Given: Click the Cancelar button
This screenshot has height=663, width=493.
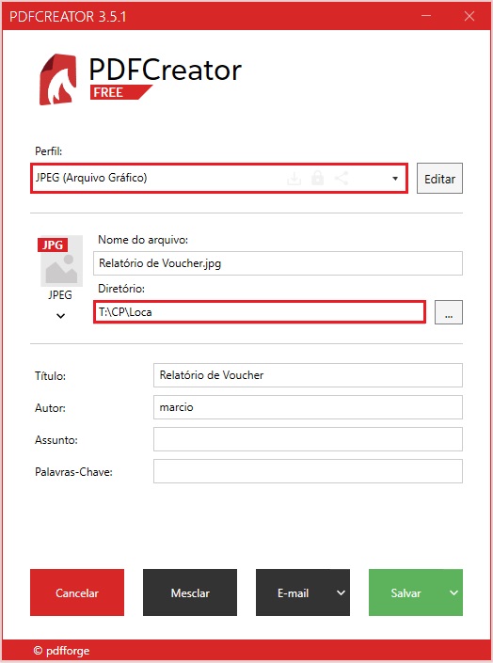Looking at the screenshot, I should [x=77, y=592].
